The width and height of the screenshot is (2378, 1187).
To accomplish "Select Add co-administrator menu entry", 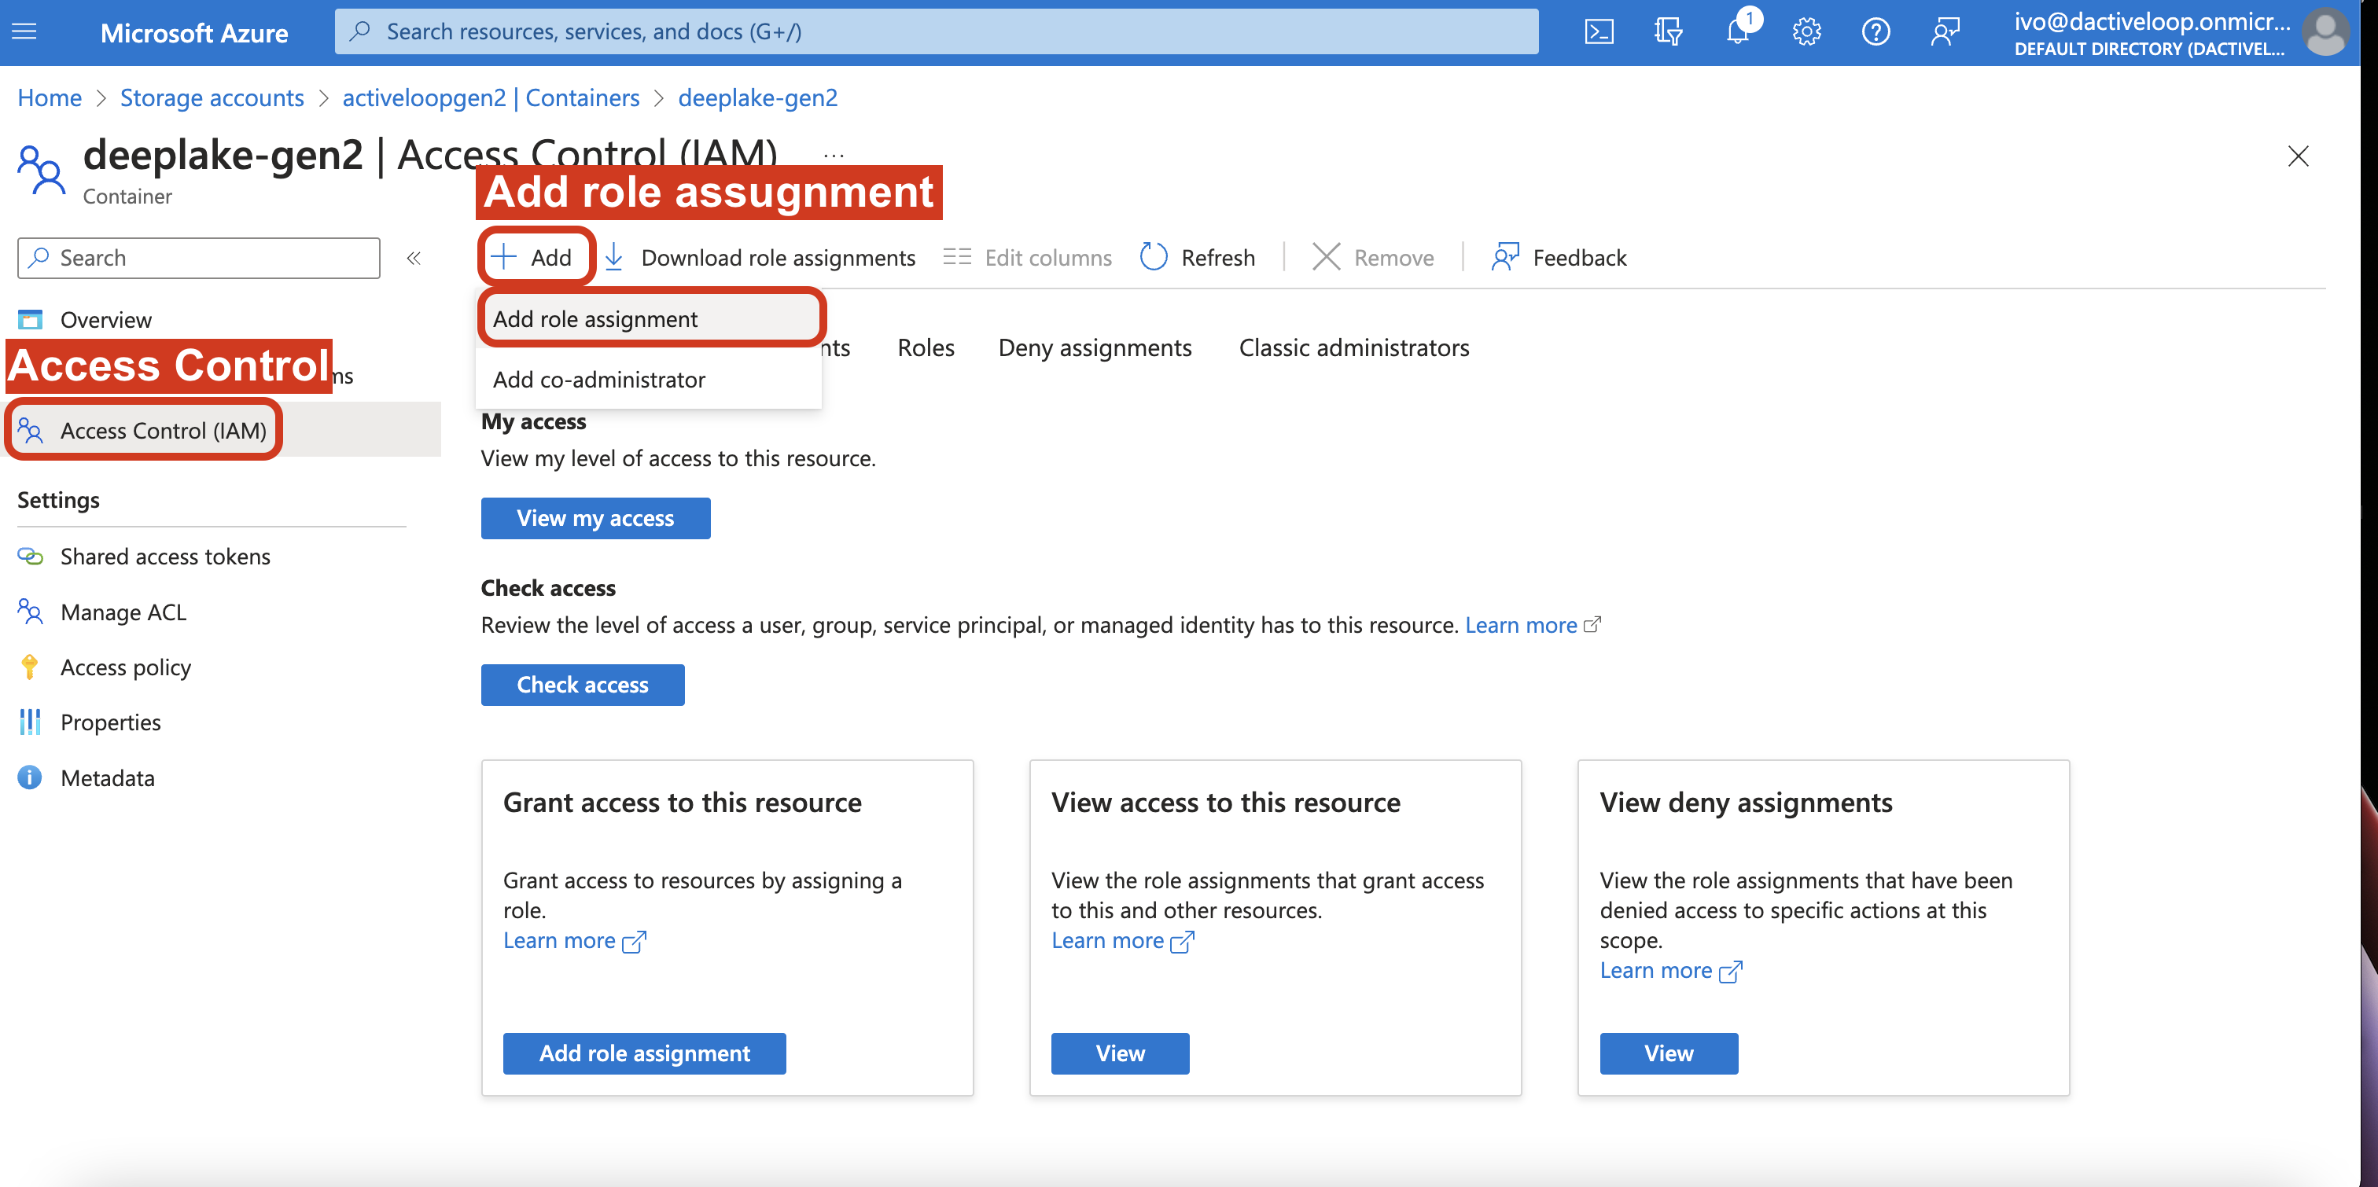I will click(x=599, y=380).
